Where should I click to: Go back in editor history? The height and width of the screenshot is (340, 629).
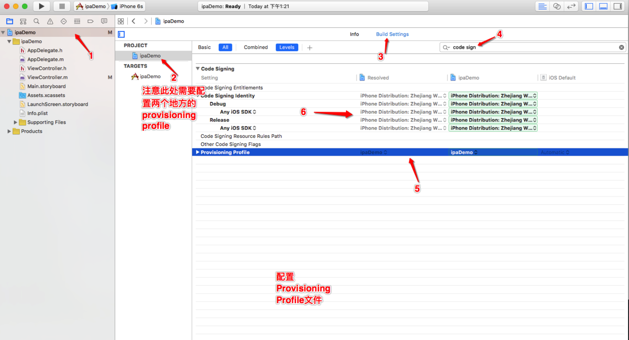(133, 21)
